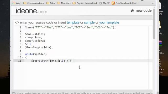Place cursor on the $dna=uc($dna); line

point(36,41)
